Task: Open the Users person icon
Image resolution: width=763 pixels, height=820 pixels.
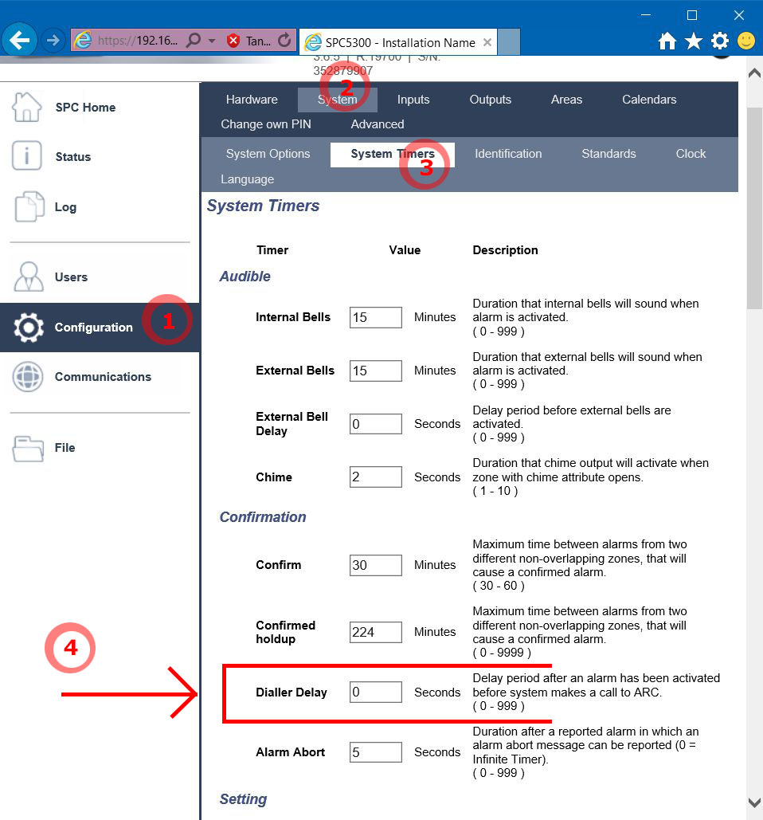Action: (x=29, y=277)
